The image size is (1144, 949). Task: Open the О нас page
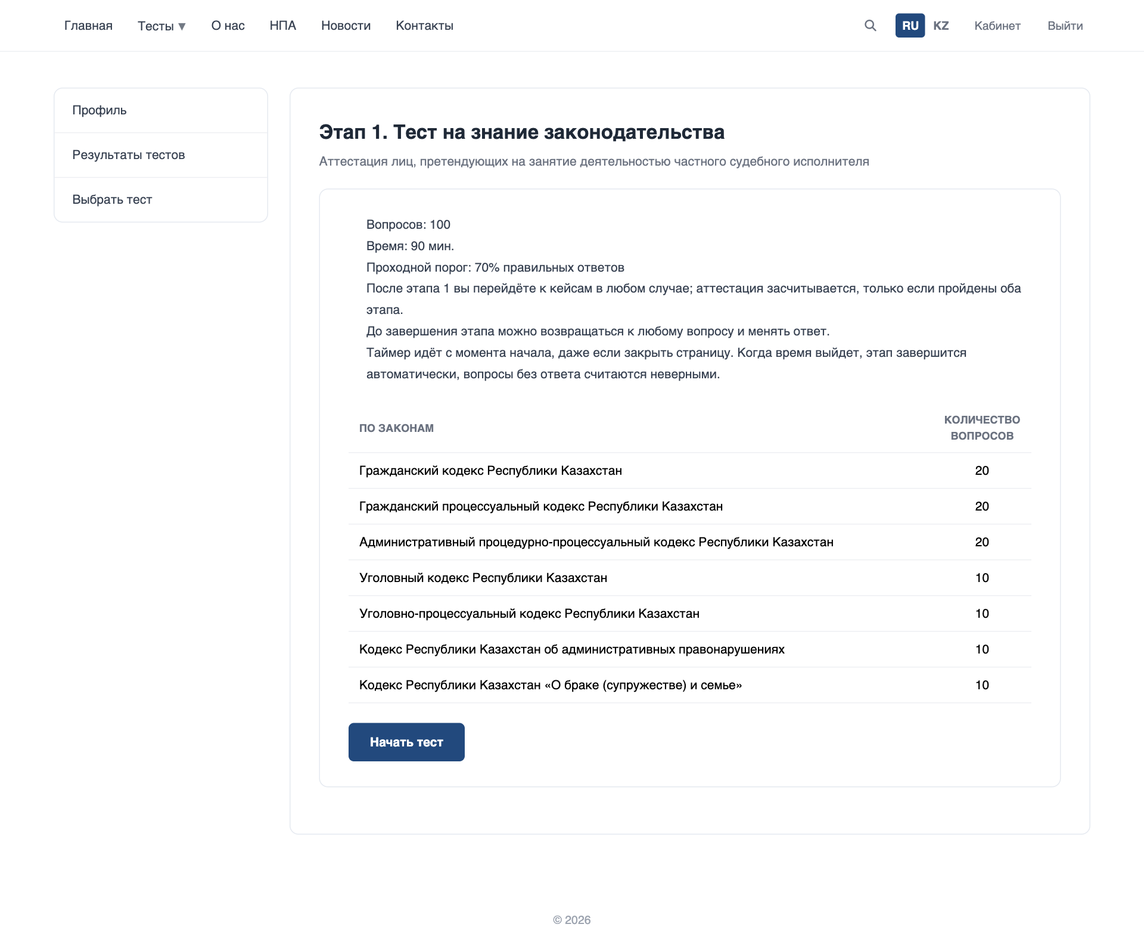228,26
